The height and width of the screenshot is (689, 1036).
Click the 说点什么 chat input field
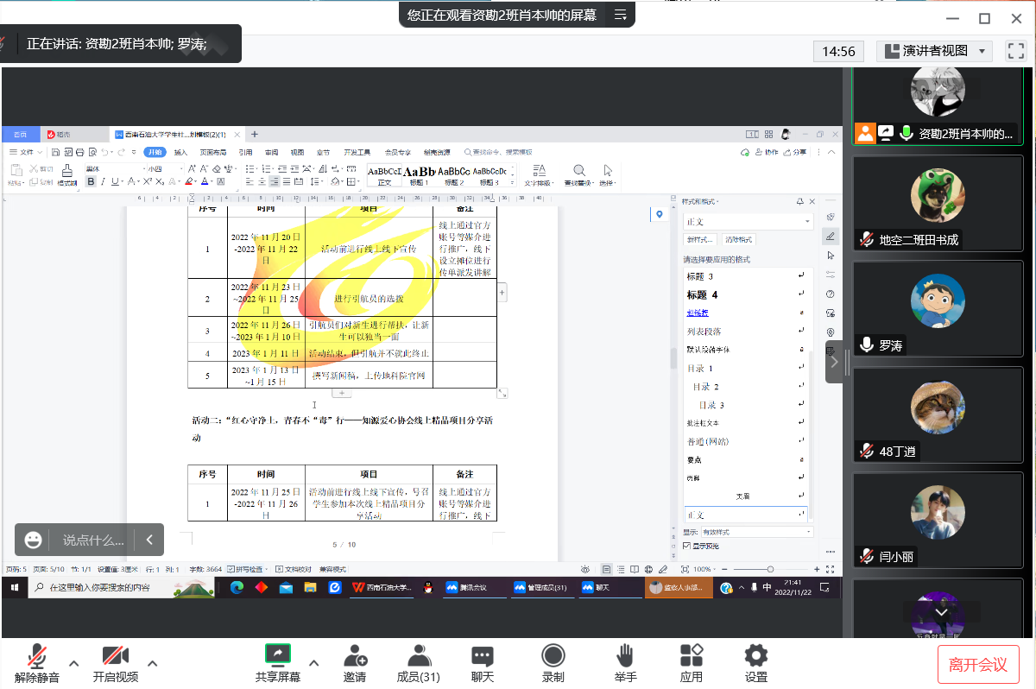92,540
